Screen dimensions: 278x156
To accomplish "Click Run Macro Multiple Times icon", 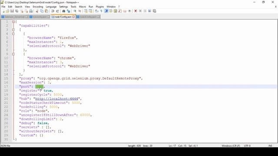I will [149, 11].
